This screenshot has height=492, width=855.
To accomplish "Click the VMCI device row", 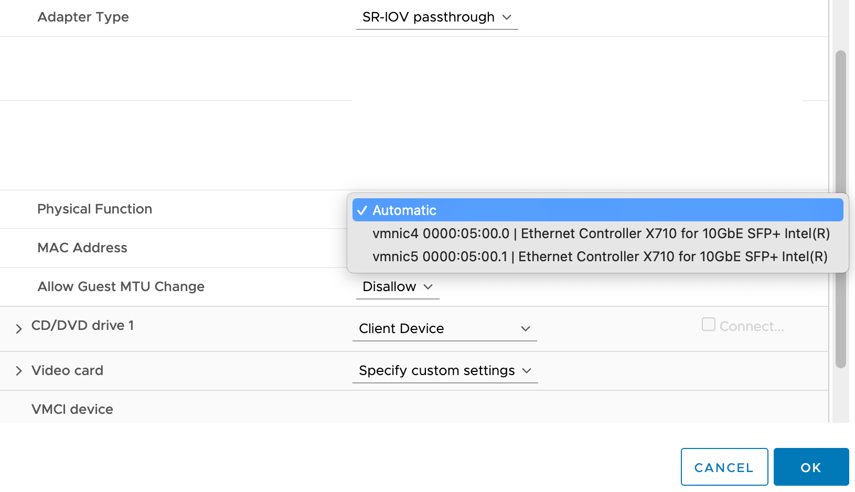I will pyautogui.click(x=72, y=409).
